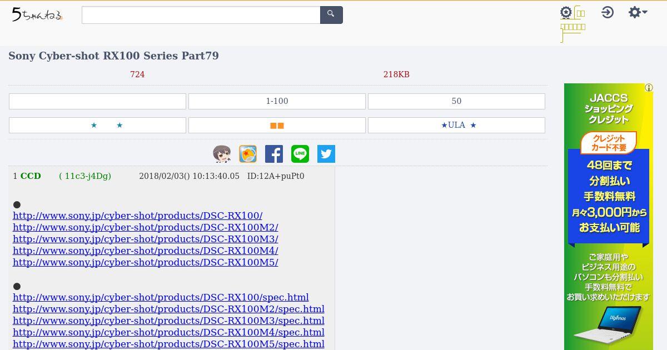Click the info icon on the JACCS ad
The height and width of the screenshot is (350, 667).
pos(649,88)
